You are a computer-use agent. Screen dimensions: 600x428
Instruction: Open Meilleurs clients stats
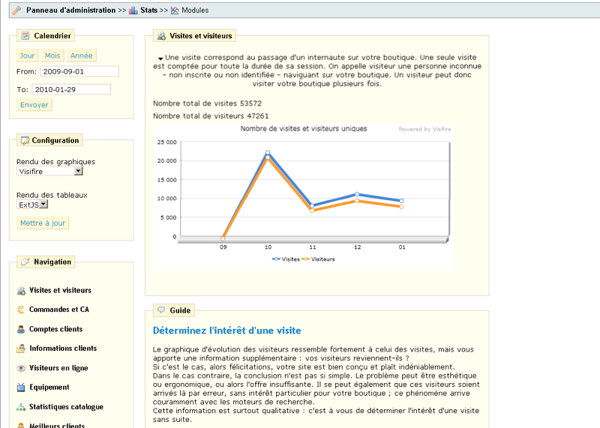coord(57,425)
